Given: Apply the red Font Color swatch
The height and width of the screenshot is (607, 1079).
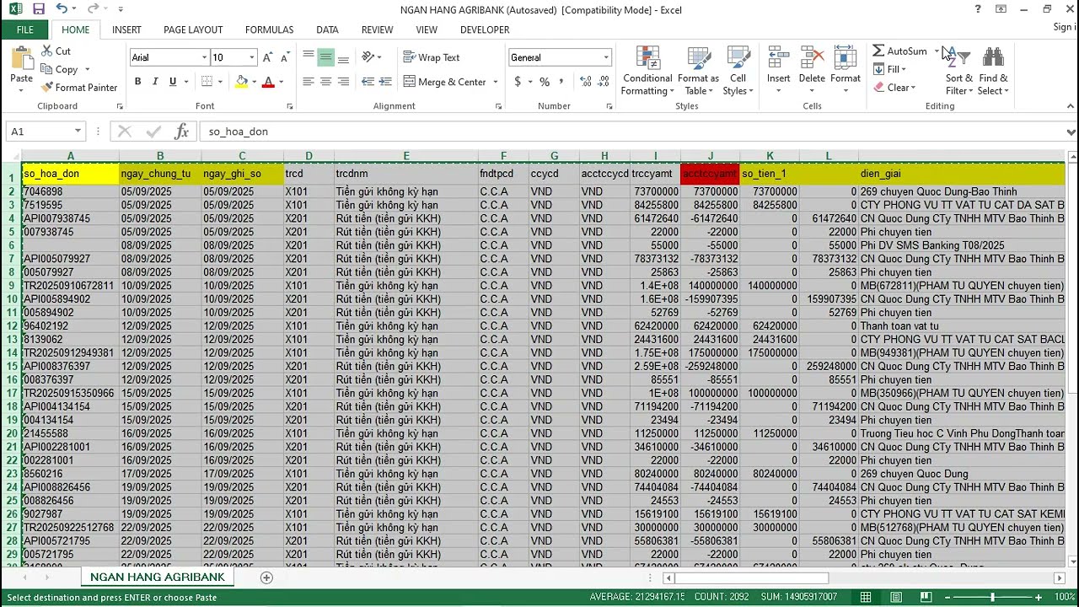Looking at the screenshot, I should [268, 82].
